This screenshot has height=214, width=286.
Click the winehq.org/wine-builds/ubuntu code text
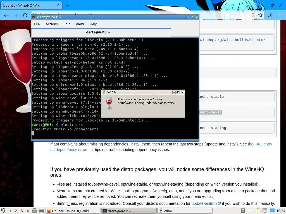tap(234, 40)
